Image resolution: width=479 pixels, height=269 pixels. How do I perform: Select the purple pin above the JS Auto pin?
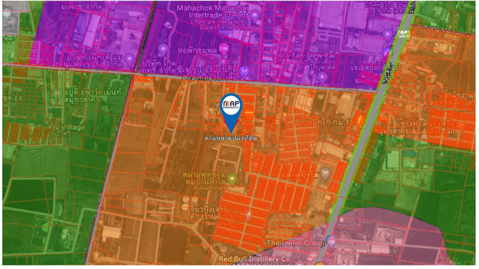pyautogui.click(x=387, y=35)
